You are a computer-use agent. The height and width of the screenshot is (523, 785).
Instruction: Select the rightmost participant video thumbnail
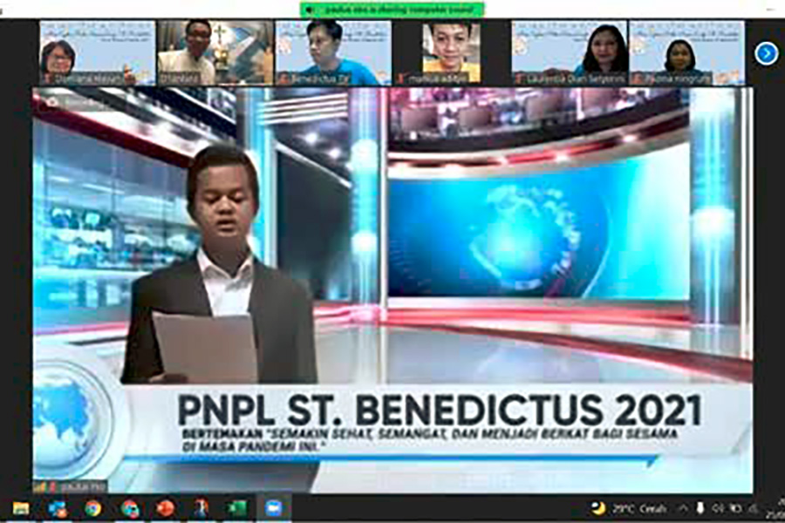tap(686, 53)
